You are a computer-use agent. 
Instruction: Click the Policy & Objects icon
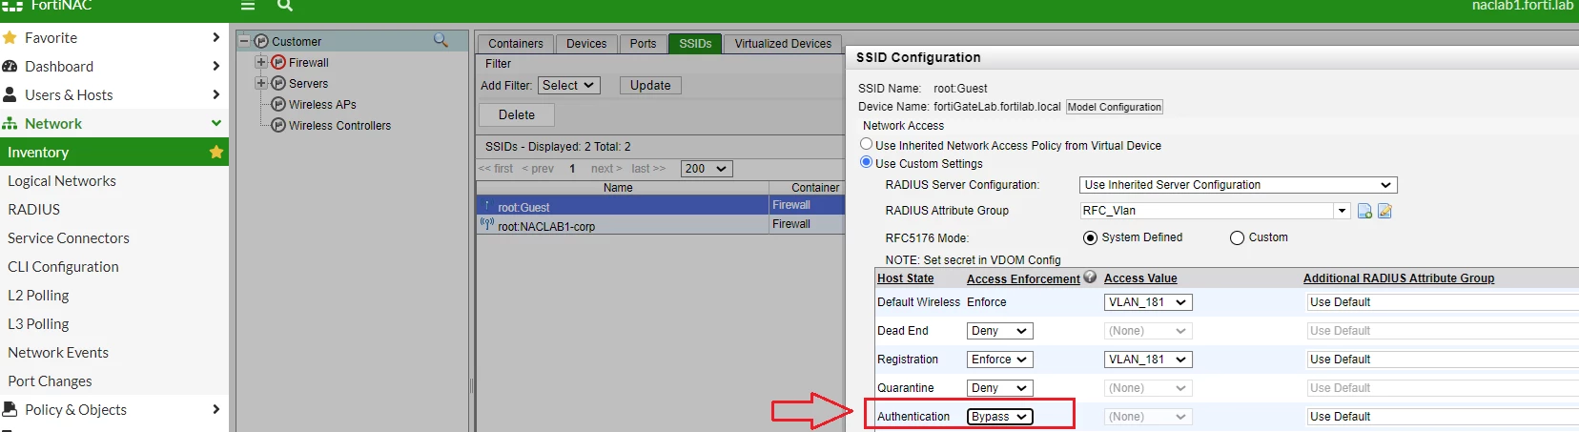tap(10, 410)
